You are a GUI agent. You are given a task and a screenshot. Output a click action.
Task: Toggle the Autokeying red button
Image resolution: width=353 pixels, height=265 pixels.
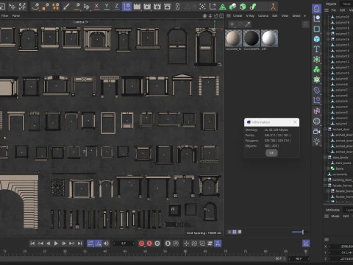[149, 244]
